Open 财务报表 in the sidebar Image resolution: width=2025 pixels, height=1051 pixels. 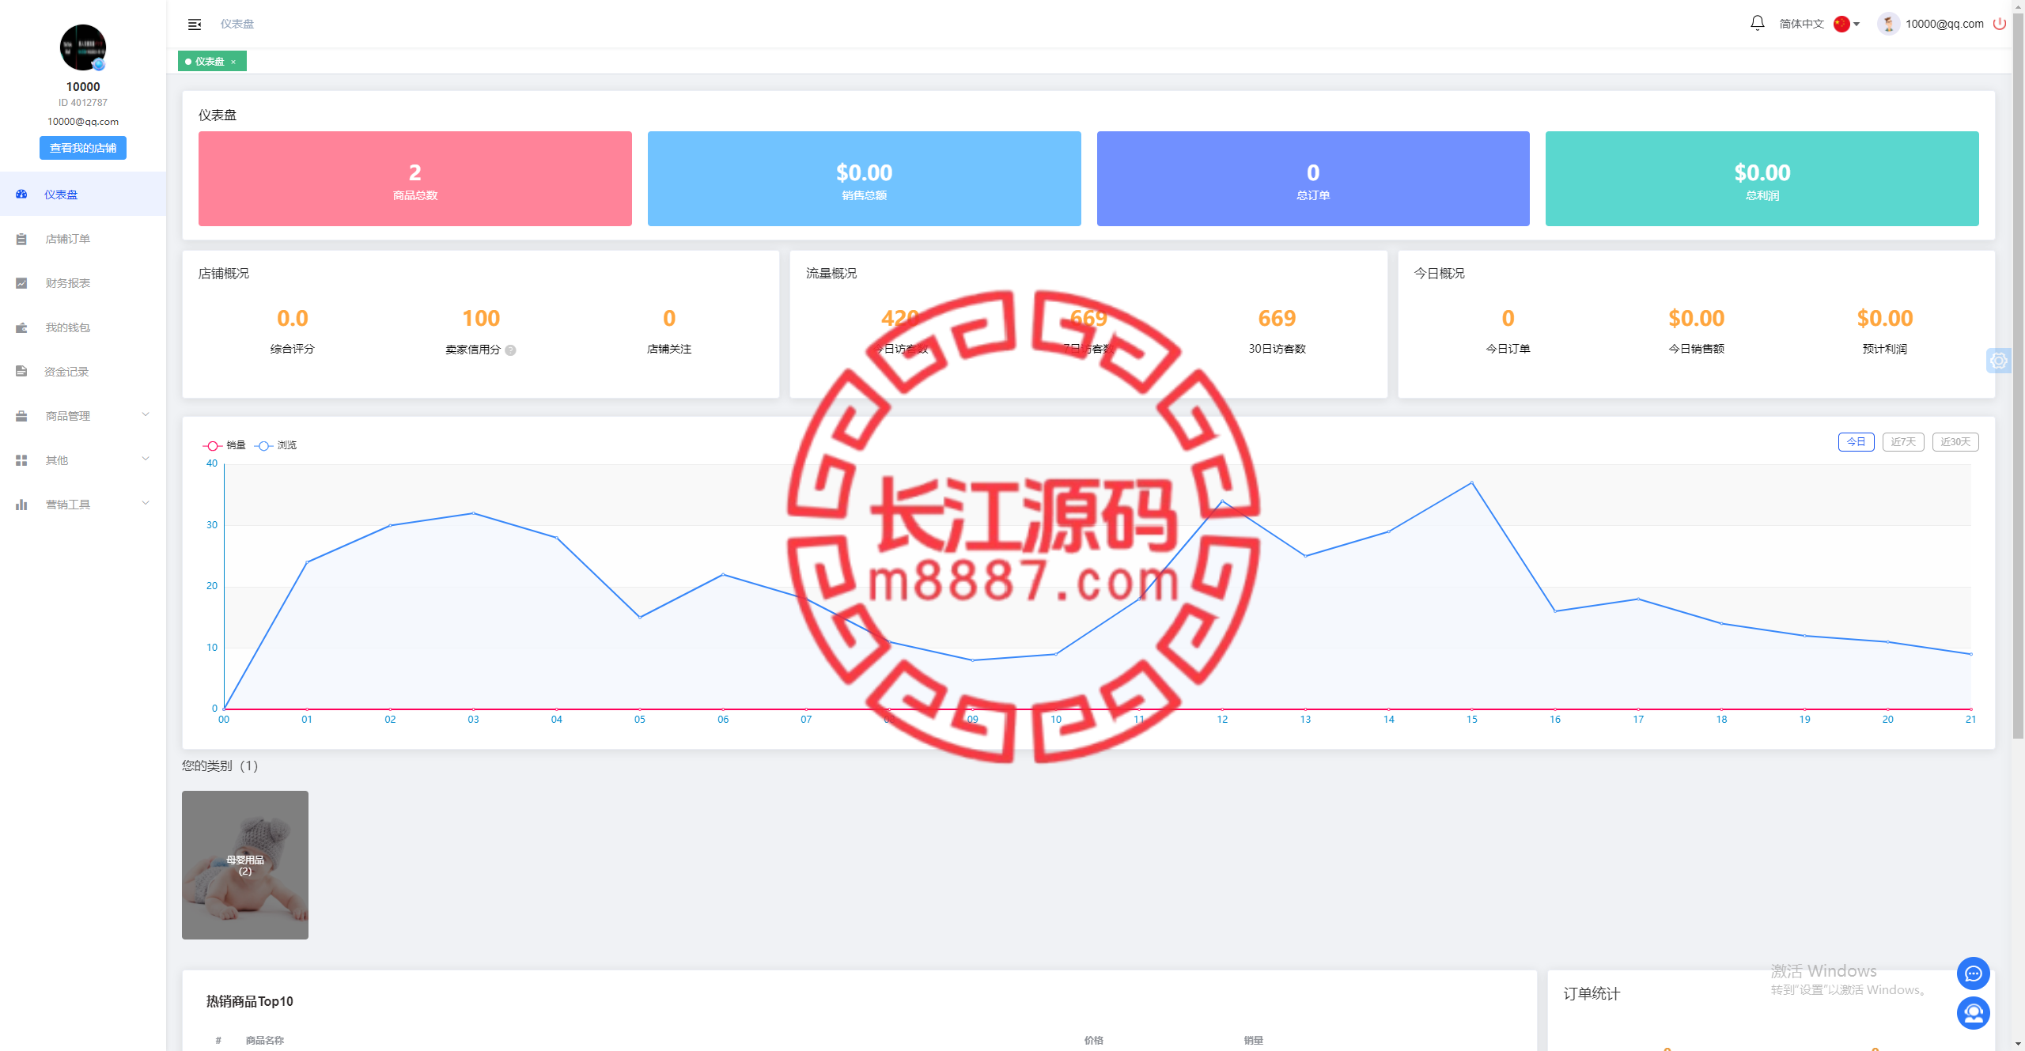tap(83, 283)
